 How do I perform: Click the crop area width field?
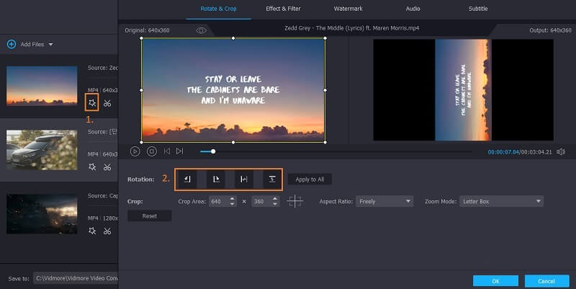pos(217,202)
